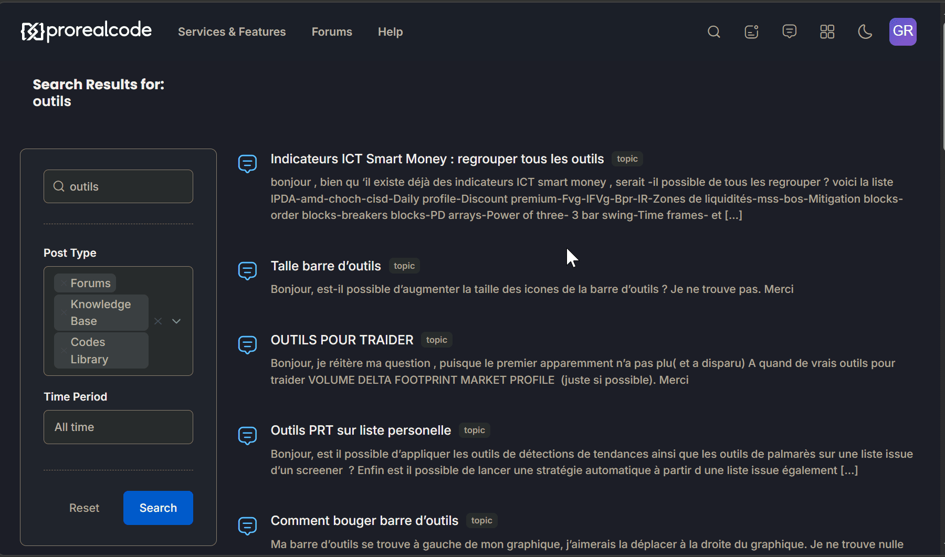Image resolution: width=945 pixels, height=557 pixels.
Task: Open the messages chat bubble icon
Action: [789, 31]
